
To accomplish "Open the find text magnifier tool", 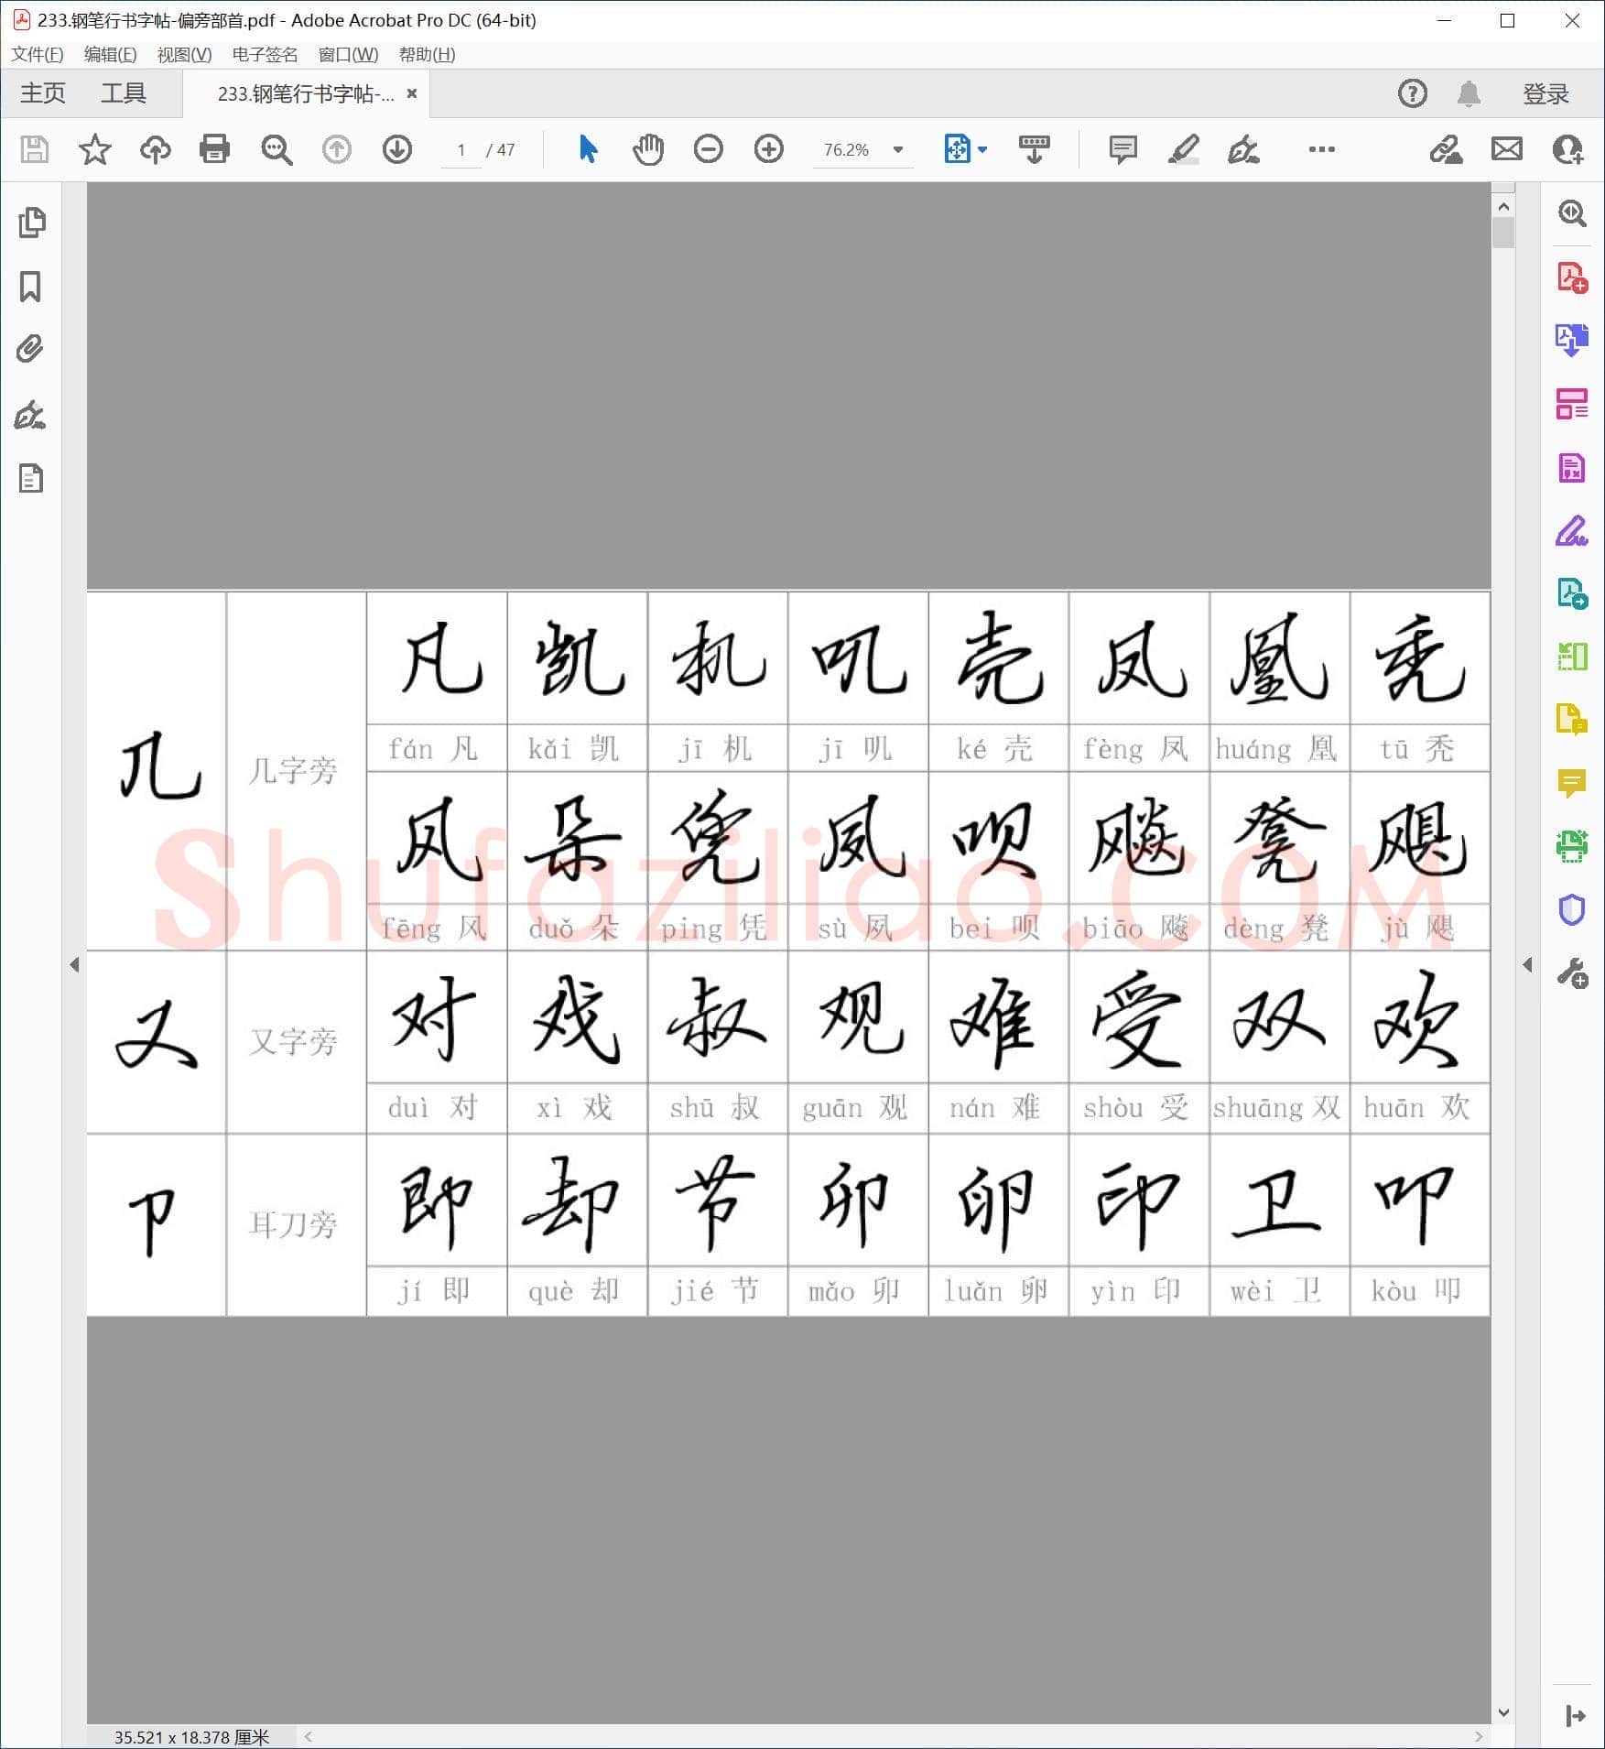I will (x=277, y=149).
